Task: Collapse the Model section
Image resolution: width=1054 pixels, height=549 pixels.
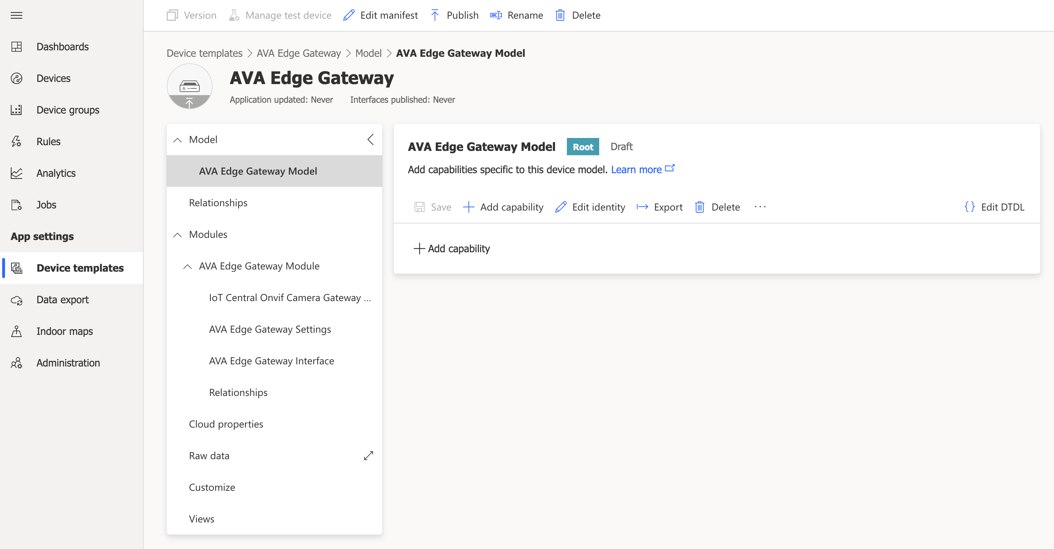Action: pyautogui.click(x=178, y=139)
